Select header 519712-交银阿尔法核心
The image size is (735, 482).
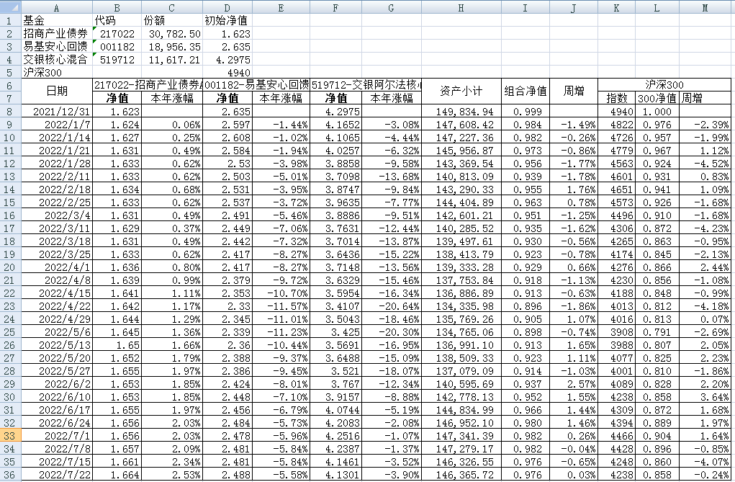click(x=366, y=85)
